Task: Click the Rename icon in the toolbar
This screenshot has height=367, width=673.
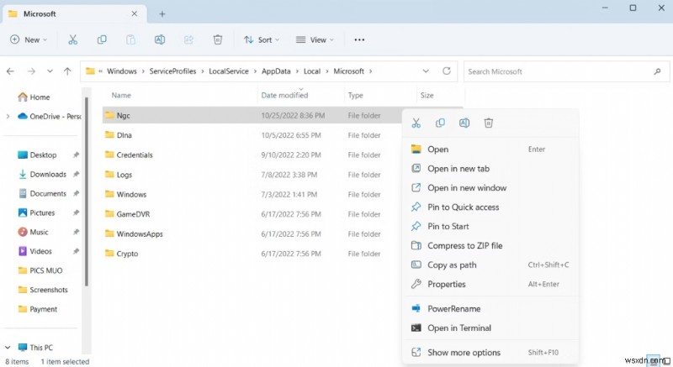Action: click(x=160, y=39)
